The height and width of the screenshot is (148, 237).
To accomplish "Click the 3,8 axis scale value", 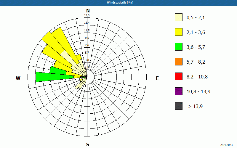I will click(x=87, y=60).
